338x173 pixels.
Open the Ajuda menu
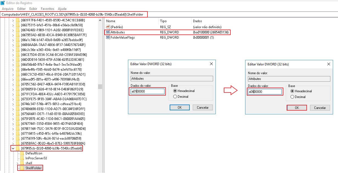[62, 9]
